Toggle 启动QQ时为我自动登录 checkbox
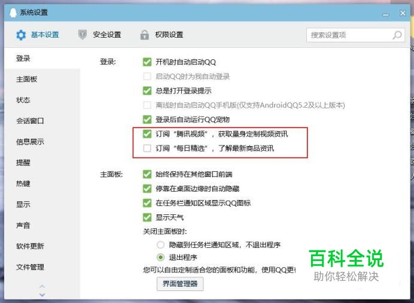414x303 pixels. [x=147, y=76]
